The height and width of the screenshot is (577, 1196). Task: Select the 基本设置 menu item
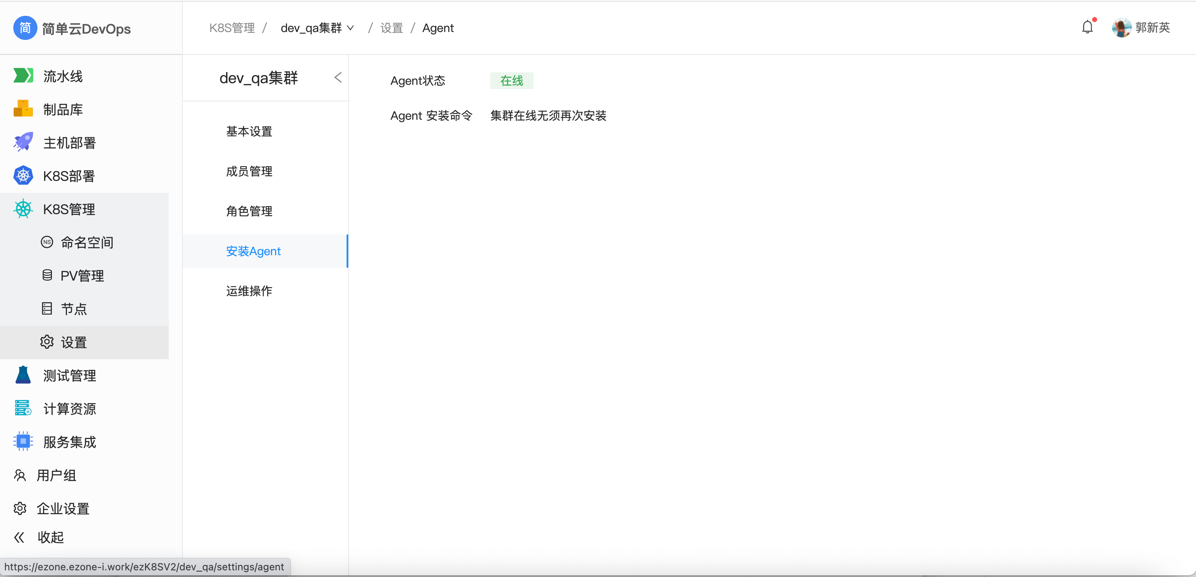249,131
